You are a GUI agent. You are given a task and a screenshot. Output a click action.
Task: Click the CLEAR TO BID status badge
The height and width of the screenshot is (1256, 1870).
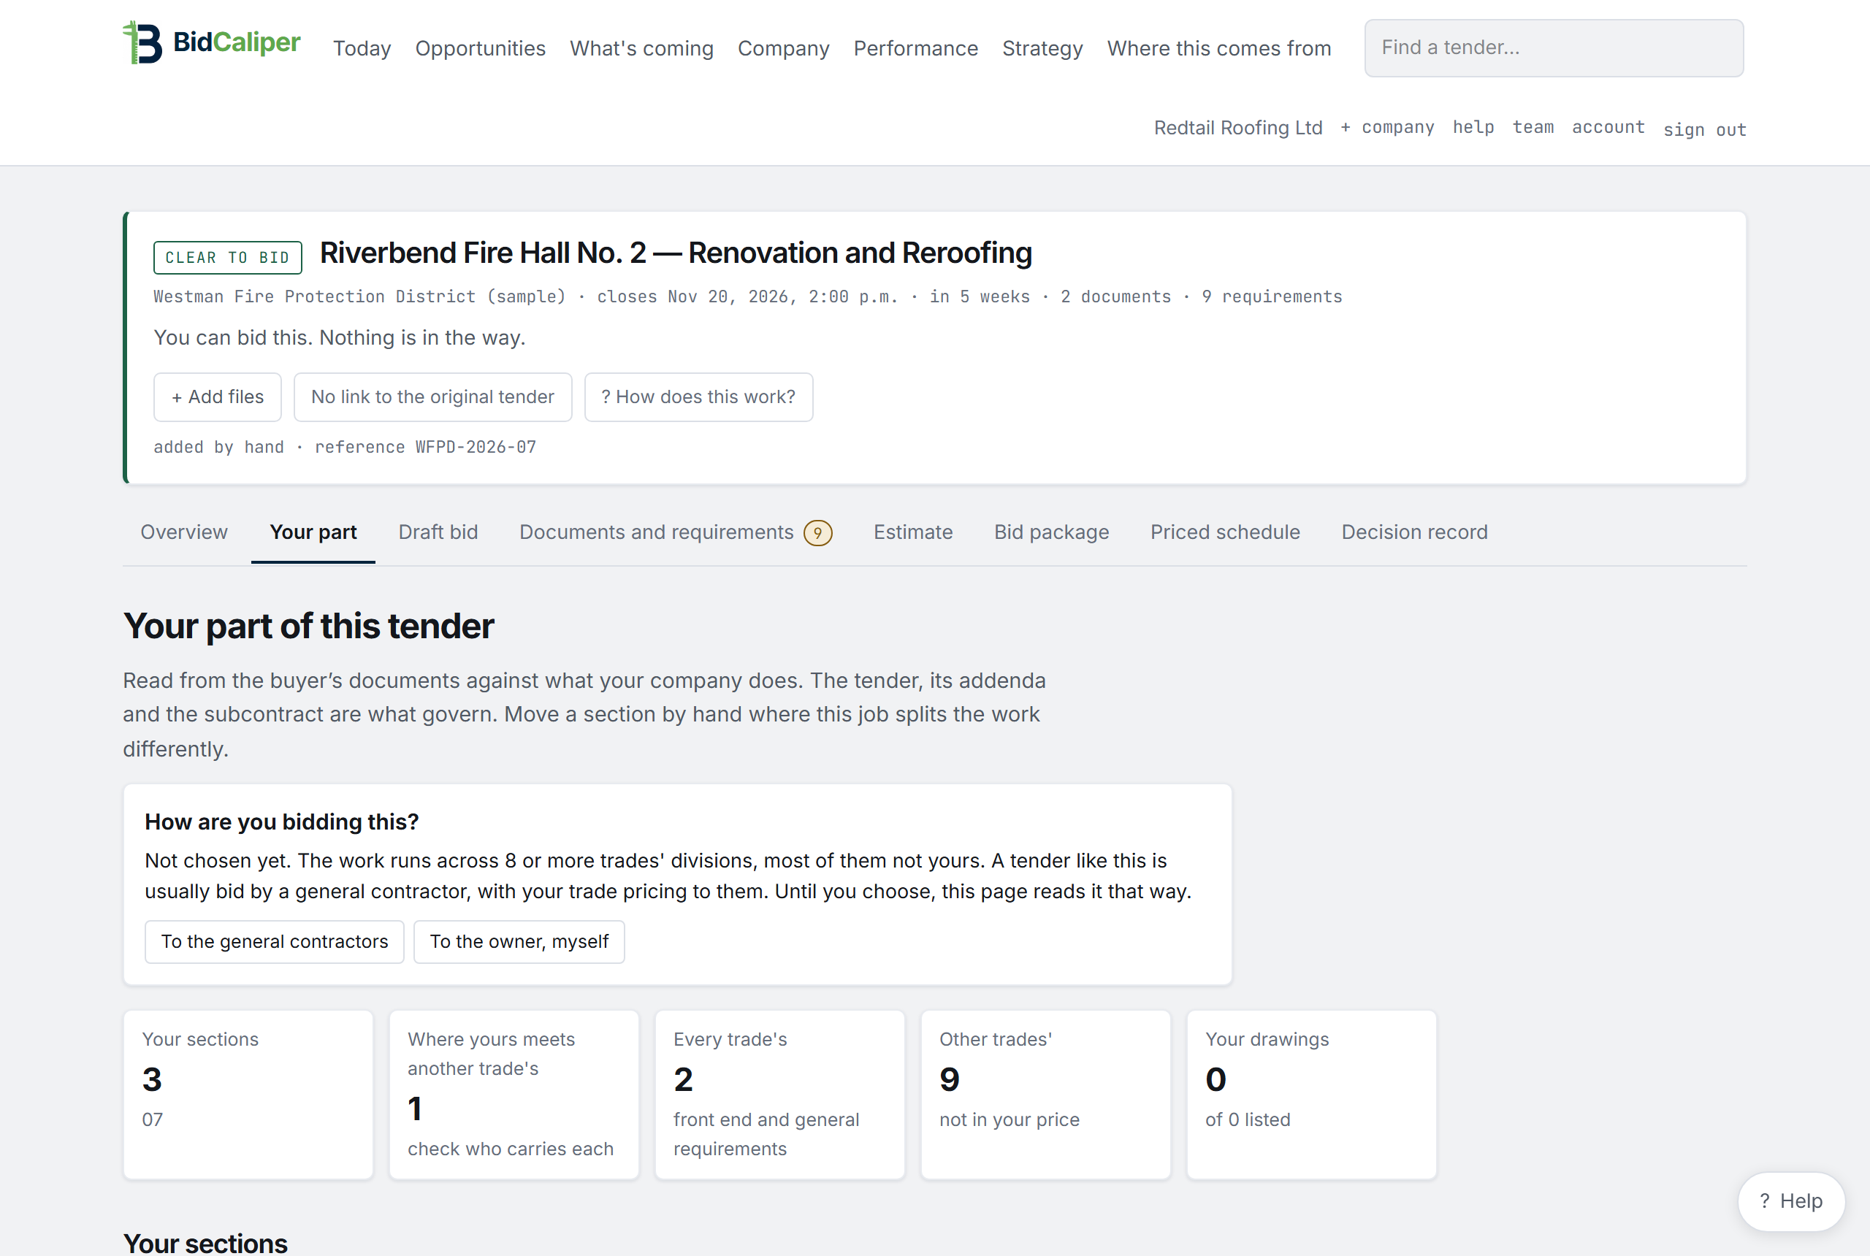tap(227, 257)
